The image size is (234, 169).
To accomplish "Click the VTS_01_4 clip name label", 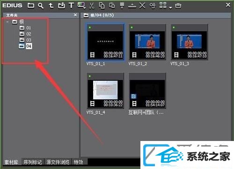I will (95, 113).
